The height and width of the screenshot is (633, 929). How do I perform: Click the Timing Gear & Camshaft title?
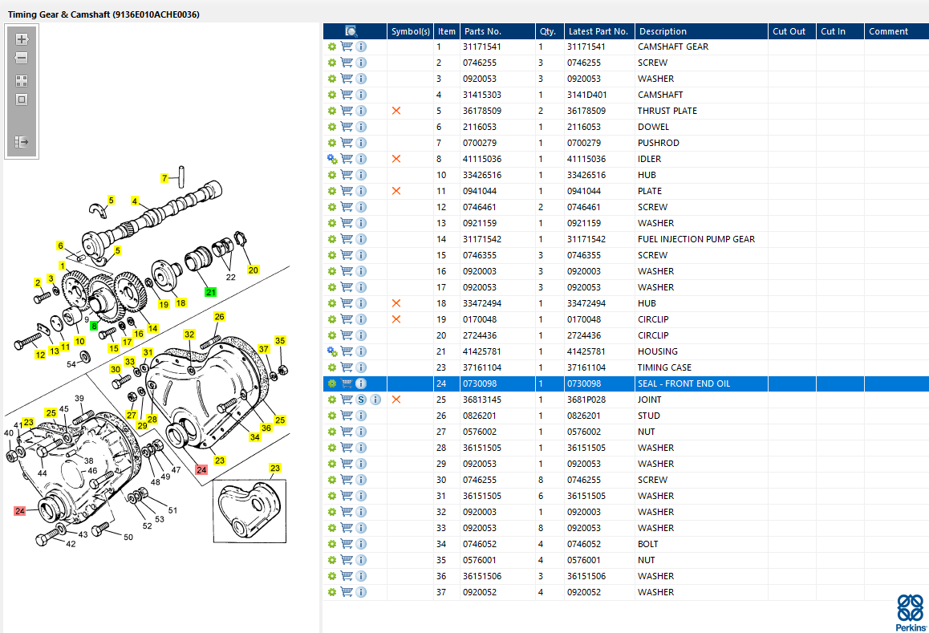coord(103,14)
